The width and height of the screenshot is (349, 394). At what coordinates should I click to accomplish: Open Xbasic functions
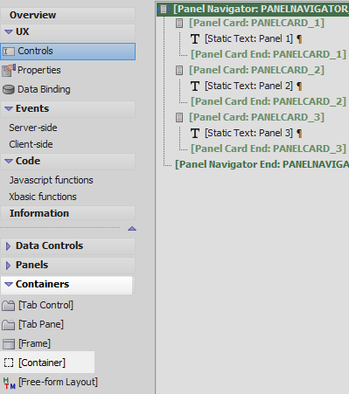pyautogui.click(x=43, y=197)
